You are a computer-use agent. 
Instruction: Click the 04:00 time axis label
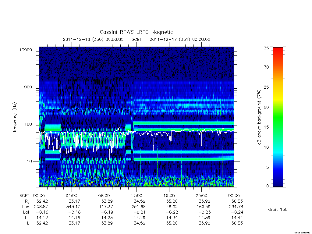pos(72,196)
